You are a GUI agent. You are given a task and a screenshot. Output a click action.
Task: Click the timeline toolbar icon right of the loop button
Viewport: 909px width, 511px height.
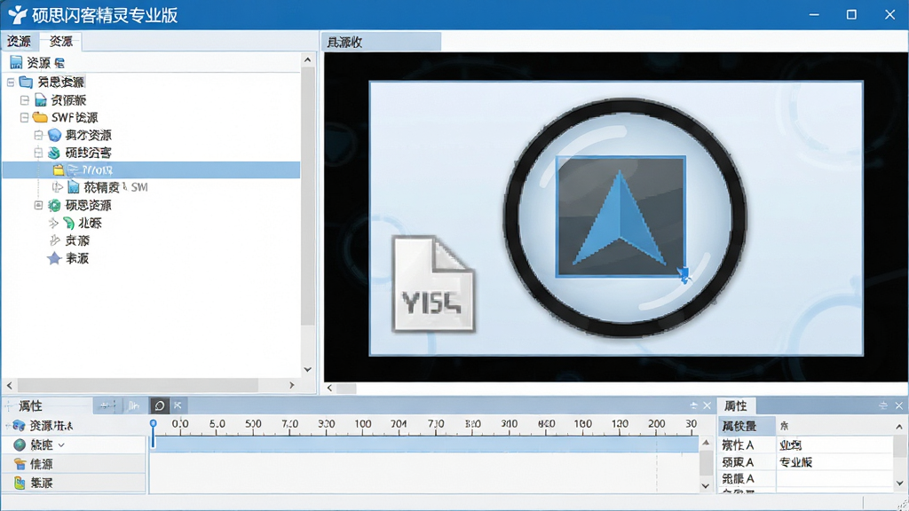coord(178,405)
